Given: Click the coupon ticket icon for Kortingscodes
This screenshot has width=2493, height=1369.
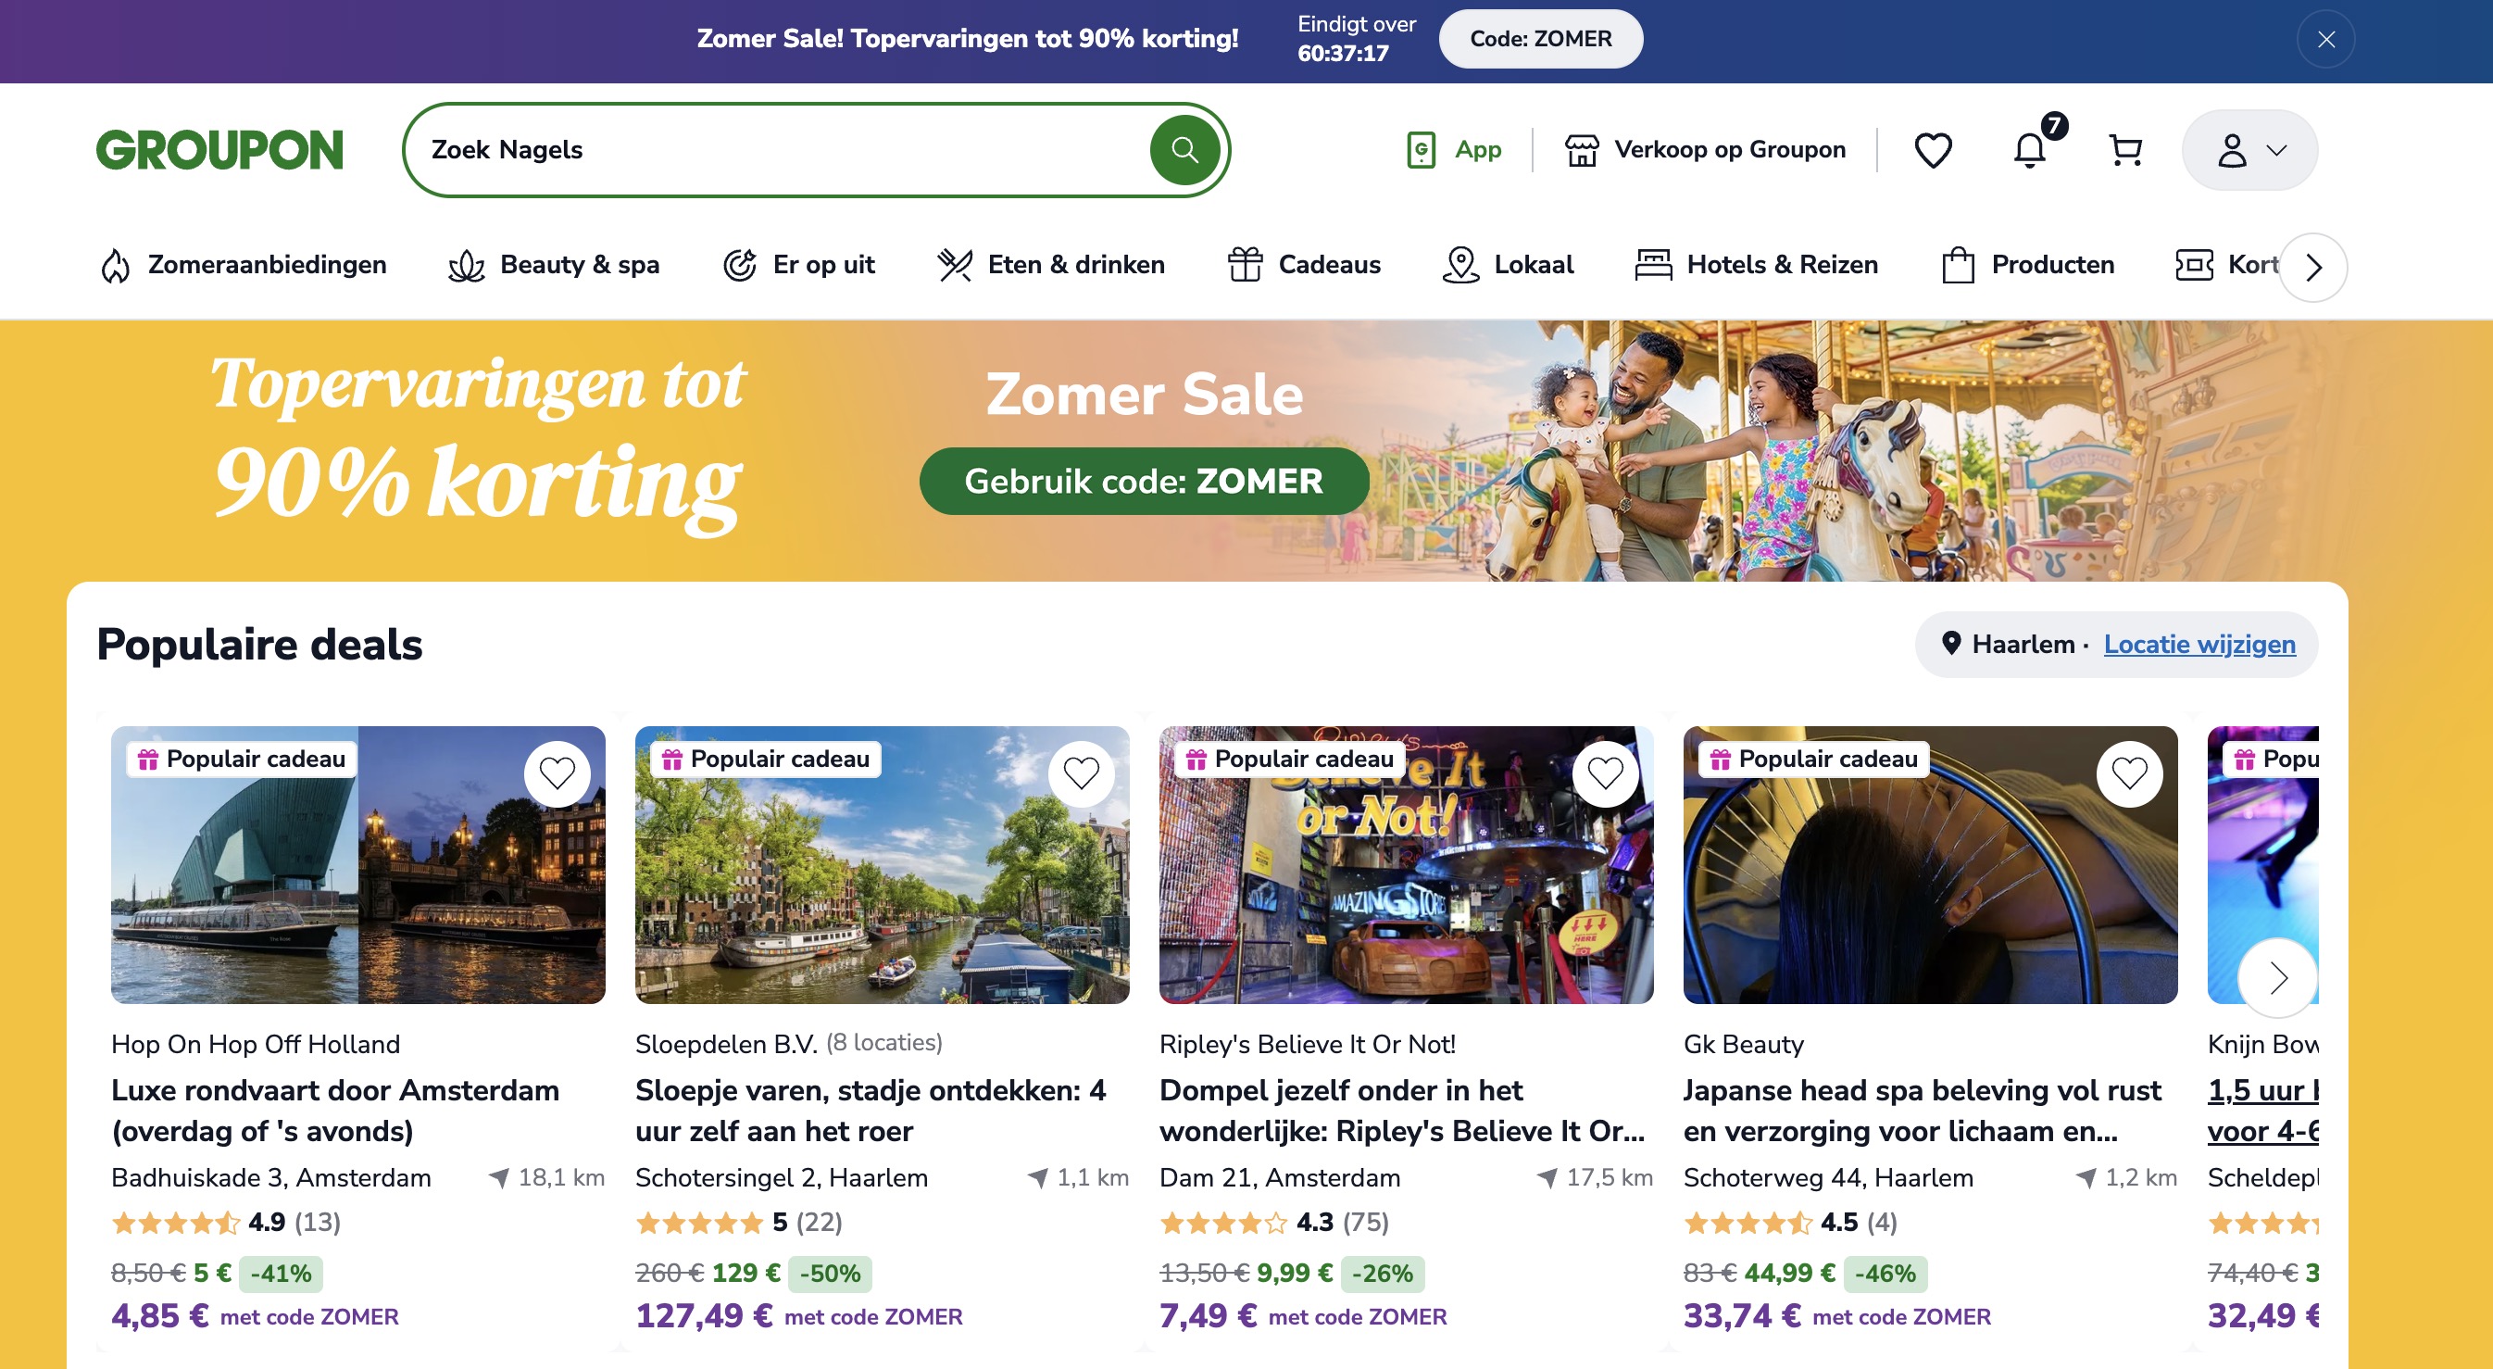Looking at the screenshot, I should coord(2193,265).
